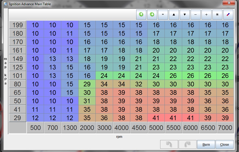Select cell 30 at 65 kPa, 2000 rpm
Viewport: 239px width, 152px height.
pyautogui.click(x=87, y=93)
